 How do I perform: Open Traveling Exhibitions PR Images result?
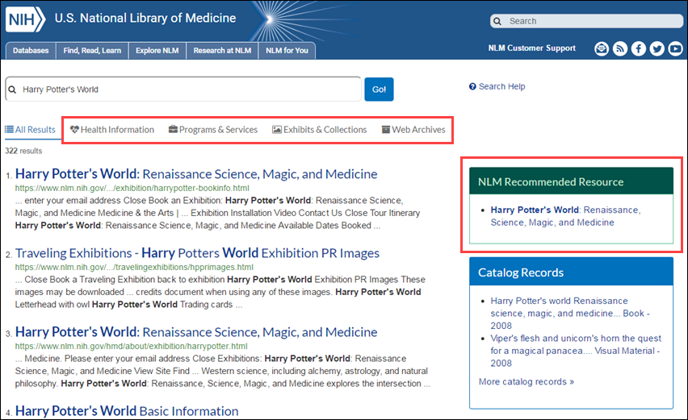click(198, 253)
